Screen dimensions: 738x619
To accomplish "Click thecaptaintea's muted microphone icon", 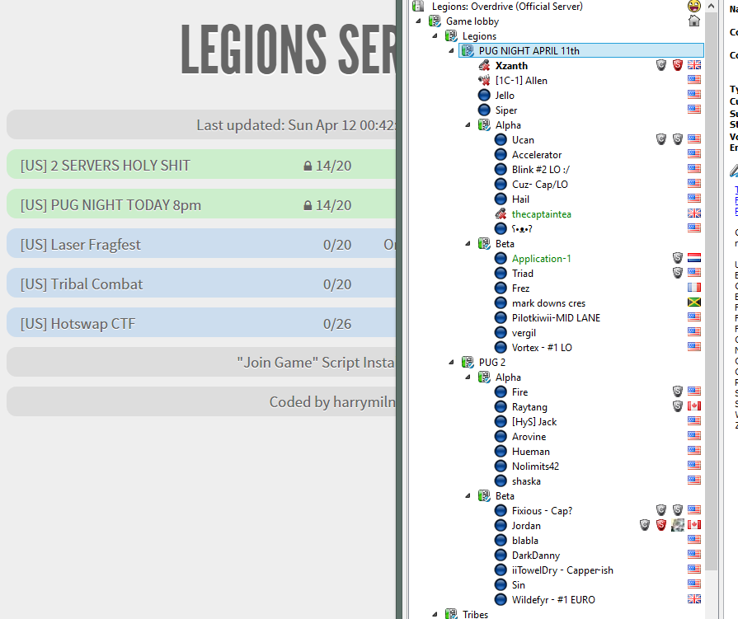I will [501, 214].
